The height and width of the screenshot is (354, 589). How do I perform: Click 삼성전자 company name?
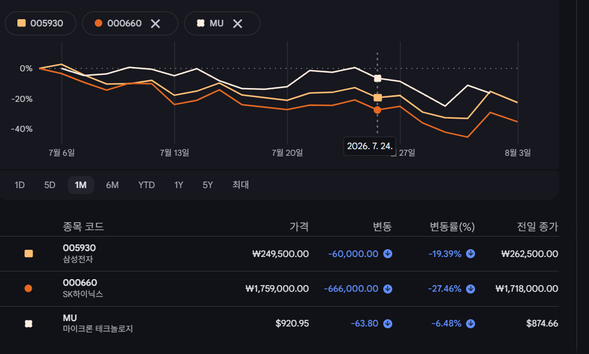(78, 259)
